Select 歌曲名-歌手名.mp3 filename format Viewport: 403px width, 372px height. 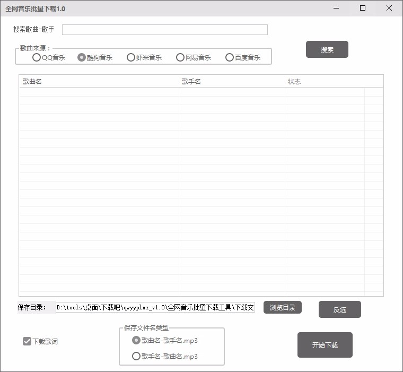click(x=165, y=341)
